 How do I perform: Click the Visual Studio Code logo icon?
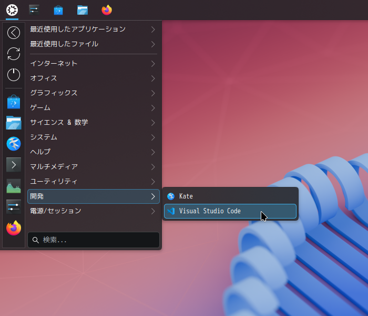click(x=171, y=211)
